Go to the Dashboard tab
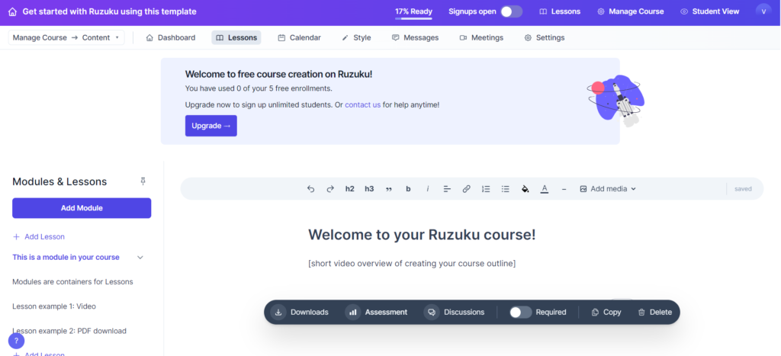Viewport: 781px width, 356px height. [170, 37]
